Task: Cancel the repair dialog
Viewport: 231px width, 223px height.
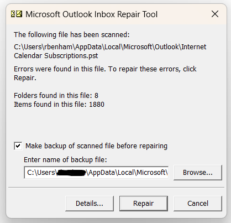Action: pos(198,204)
